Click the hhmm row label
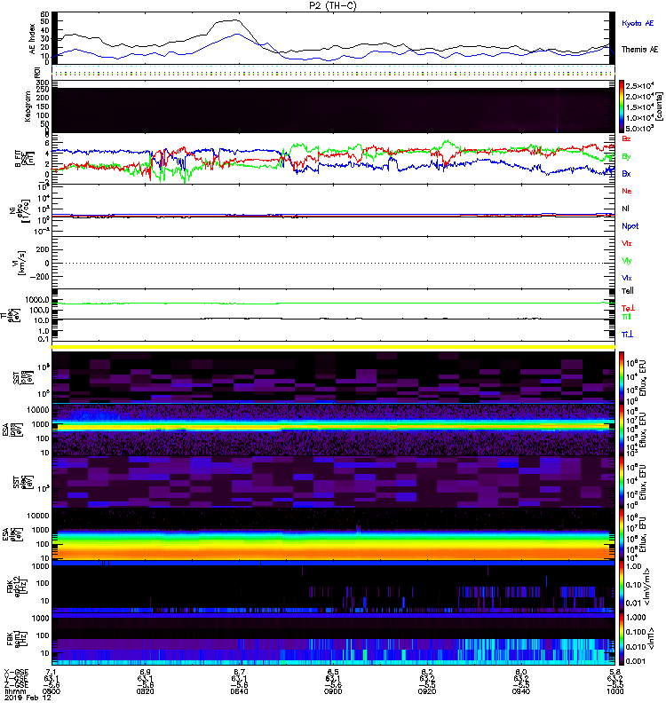The height and width of the screenshot is (710, 666). (x=13, y=692)
